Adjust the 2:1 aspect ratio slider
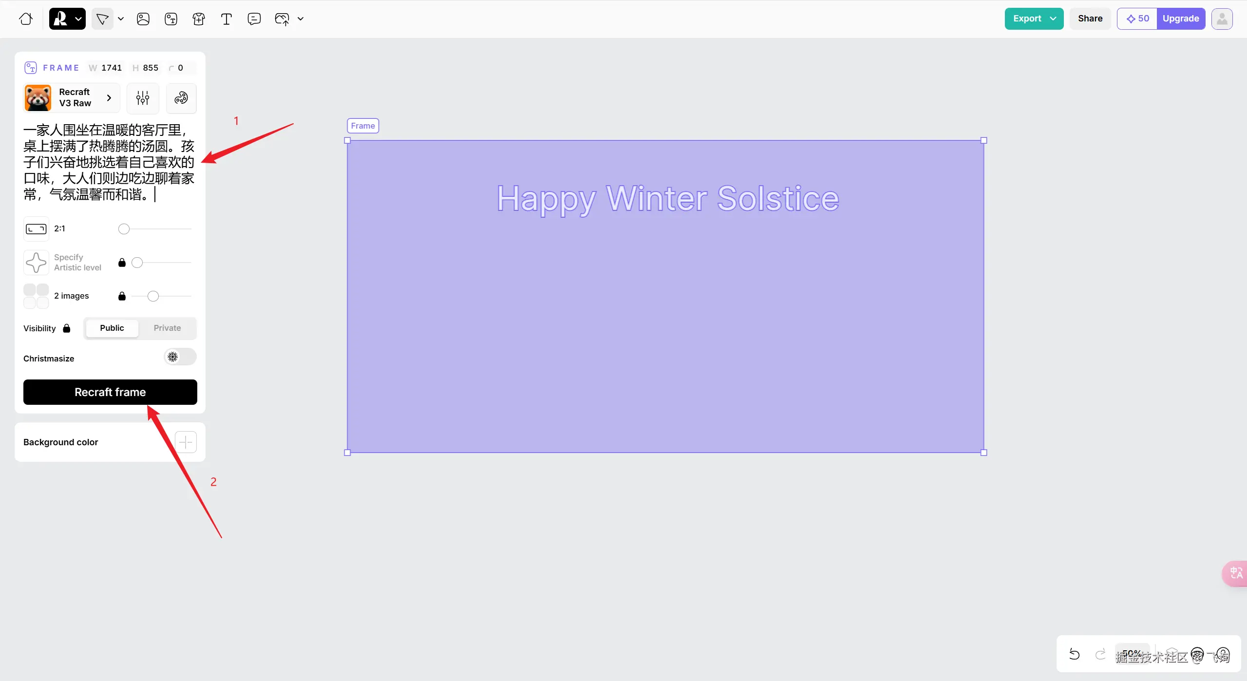Viewport: 1247px width, 681px height. coord(124,229)
